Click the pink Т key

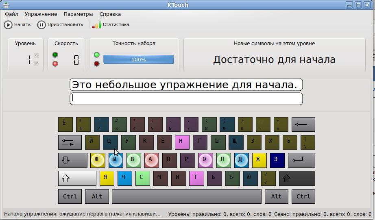coord(196,178)
